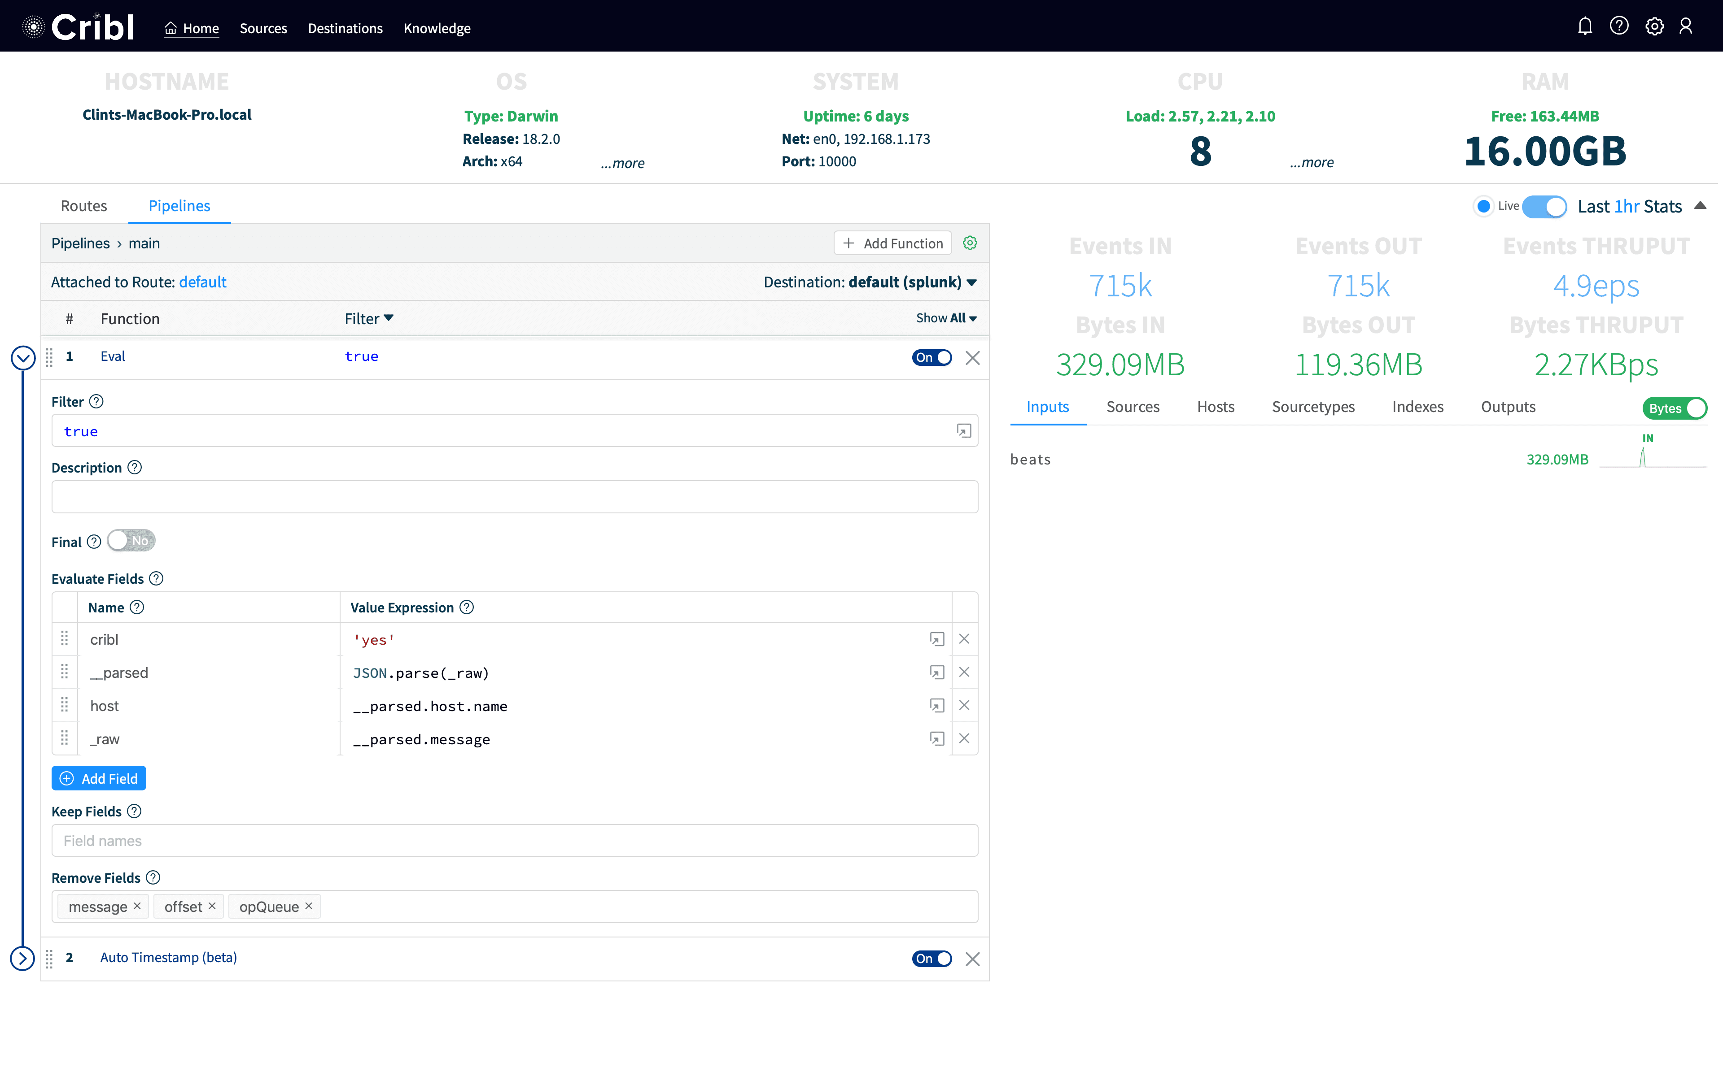Turn off the Eval function toggle
1723x1076 pixels.
[x=931, y=357]
